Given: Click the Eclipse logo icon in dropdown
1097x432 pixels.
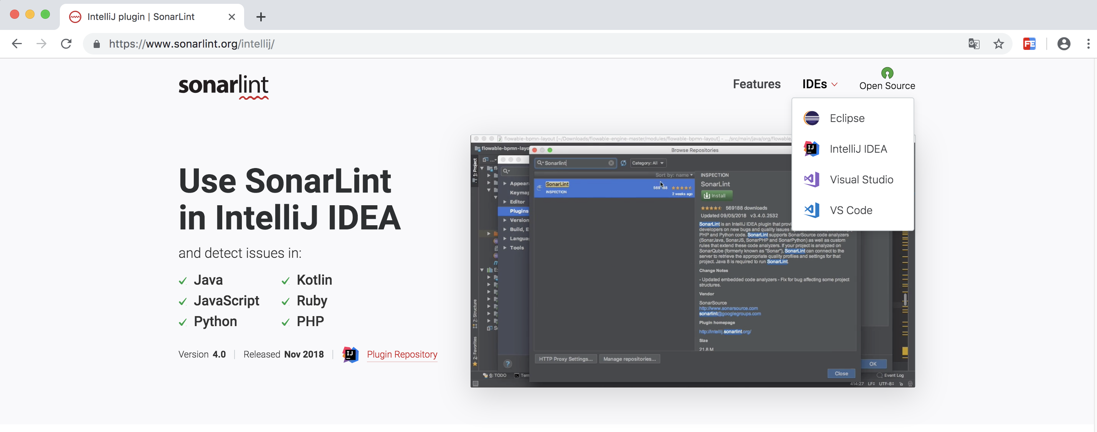Looking at the screenshot, I should click(x=811, y=118).
